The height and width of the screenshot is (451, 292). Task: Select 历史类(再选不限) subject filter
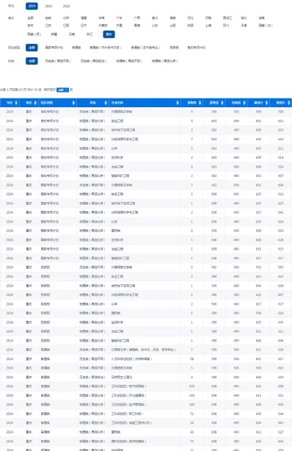(x=58, y=61)
